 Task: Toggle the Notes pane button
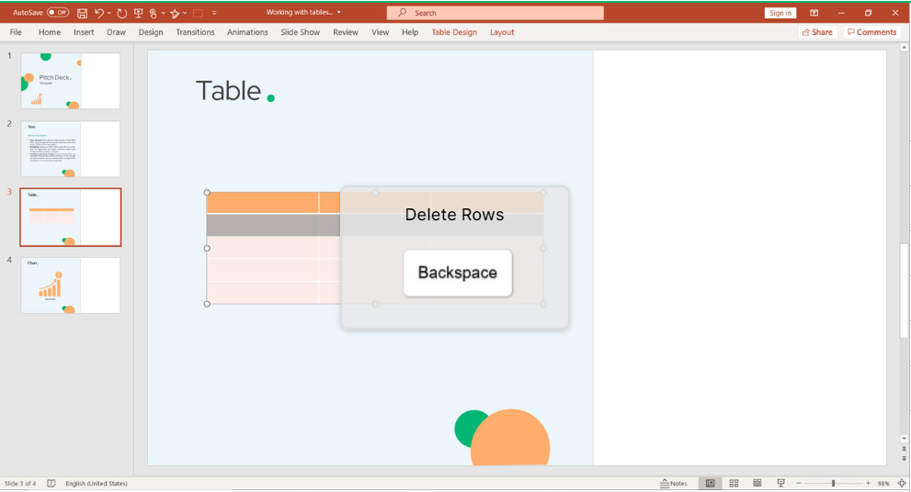click(674, 483)
